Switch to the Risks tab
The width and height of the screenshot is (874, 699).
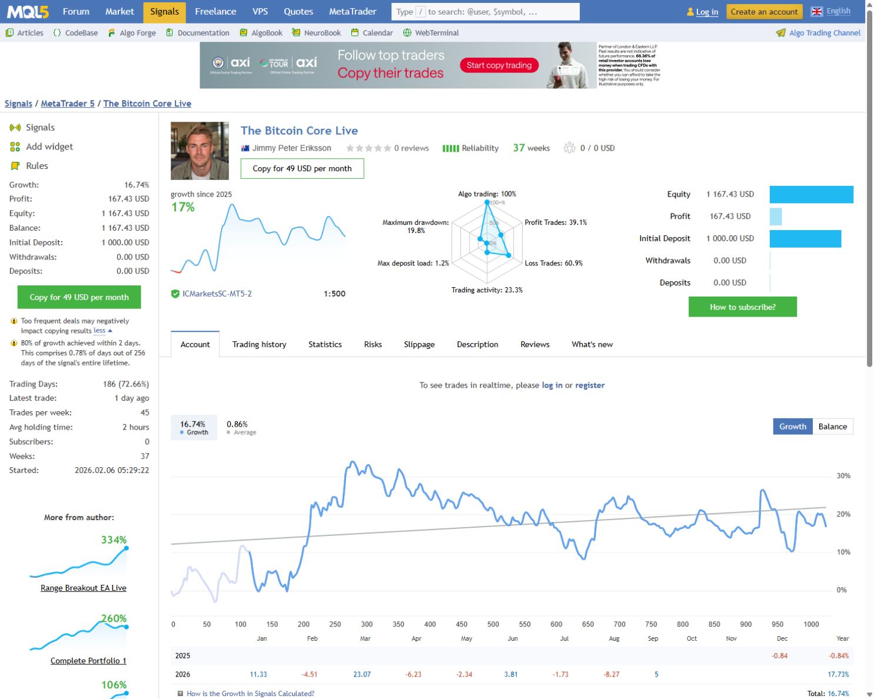pos(373,344)
